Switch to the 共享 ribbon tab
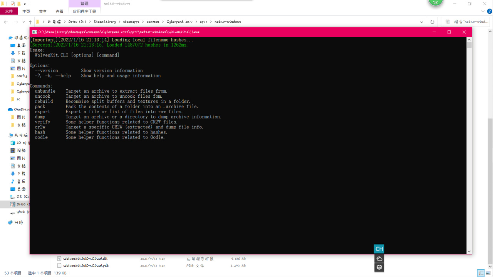The height and width of the screenshot is (277, 493). (43, 12)
